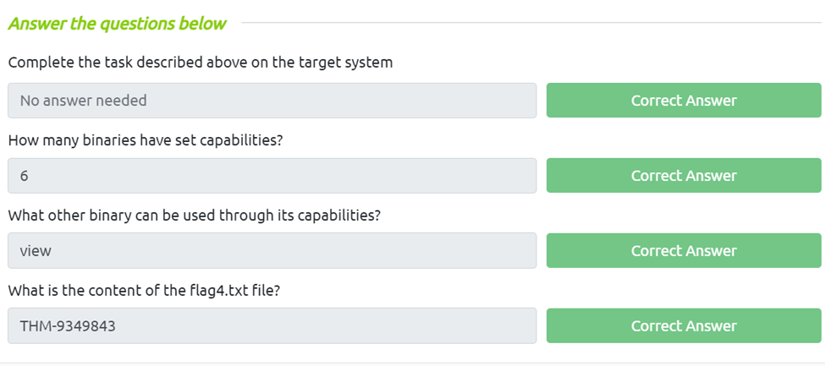Click the text 'THM-9349843' inside the flag field

click(x=68, y=325)
